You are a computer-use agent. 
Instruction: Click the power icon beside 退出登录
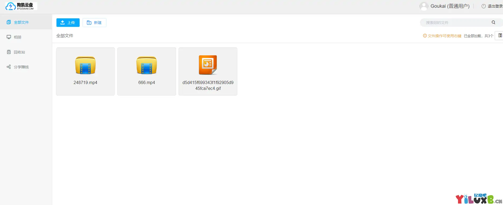[484, 6]
